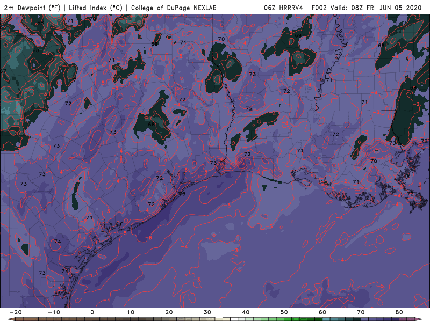Image resolution: width=430 pixels, height=322 pixels.
Task: Click the '-10' colorbar scale label
Action: click(x=54, y=312)
